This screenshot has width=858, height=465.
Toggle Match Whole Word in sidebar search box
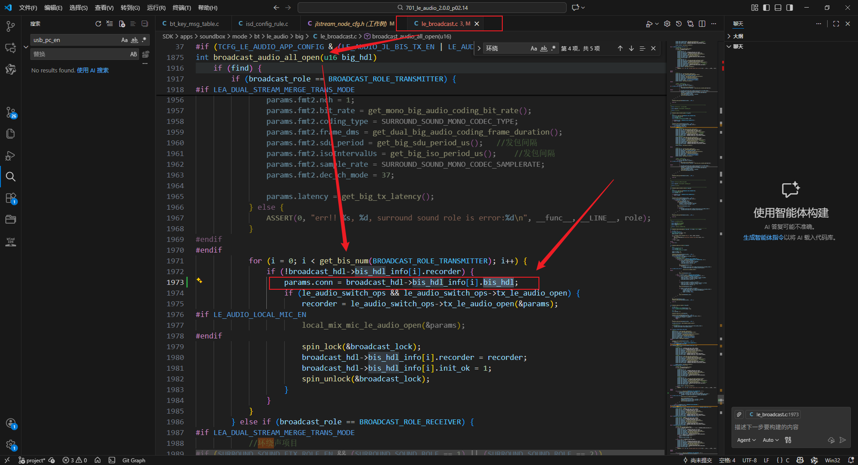134,40
